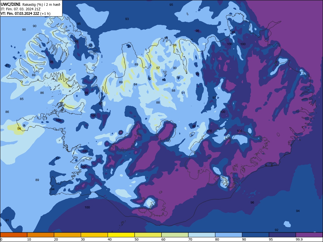Select the humidity value 85 on the map
The height and width of the screenshot is (242, 323).
[22, 99]
